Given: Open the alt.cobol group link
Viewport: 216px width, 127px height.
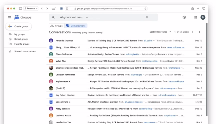Looking at the screenshot, I should 148,41.
